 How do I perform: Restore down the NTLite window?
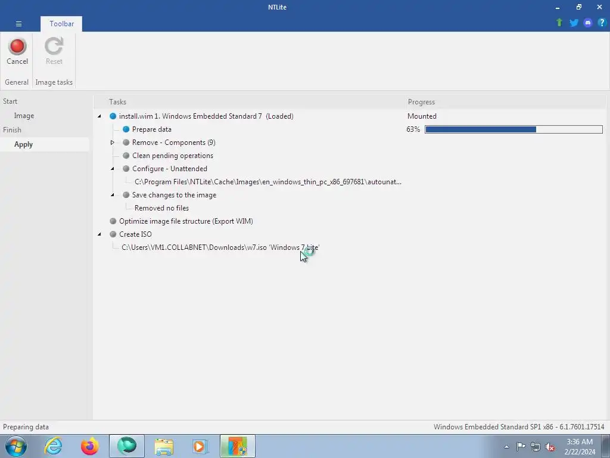[579, 7]
